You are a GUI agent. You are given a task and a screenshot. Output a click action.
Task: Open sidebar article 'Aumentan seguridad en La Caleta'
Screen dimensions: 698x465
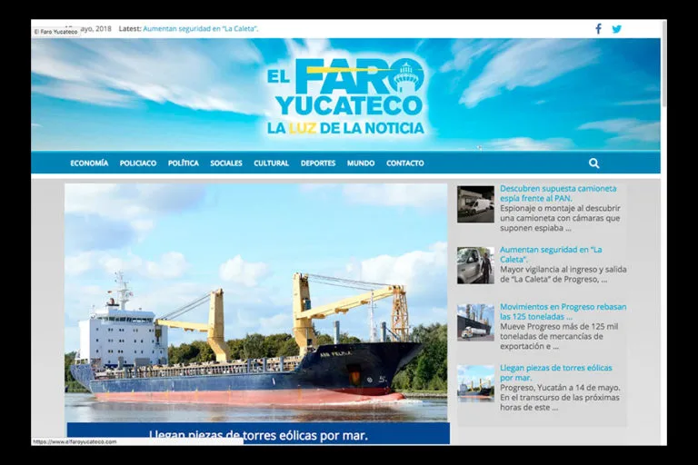551,254
